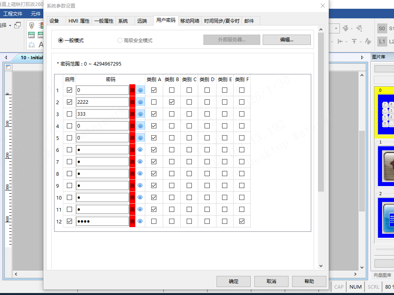Image resolution: width=394 pixels, height=295 pixels.
Task: Click the cascade windows icon
Action: [x=18, y=25]
